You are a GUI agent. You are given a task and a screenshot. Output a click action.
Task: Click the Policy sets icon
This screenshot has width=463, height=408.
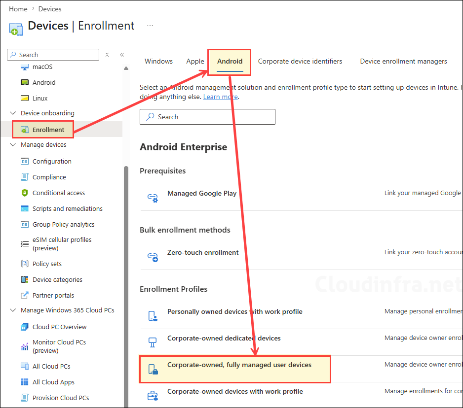pyautogui.click(x=25, y=264)
